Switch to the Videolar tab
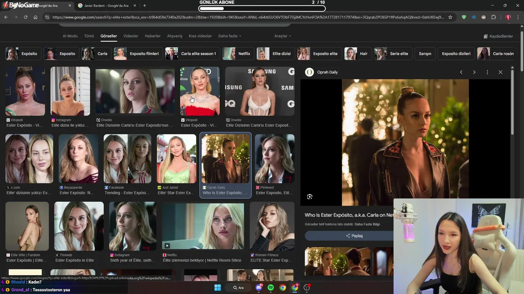 click(x=131, y=36)
